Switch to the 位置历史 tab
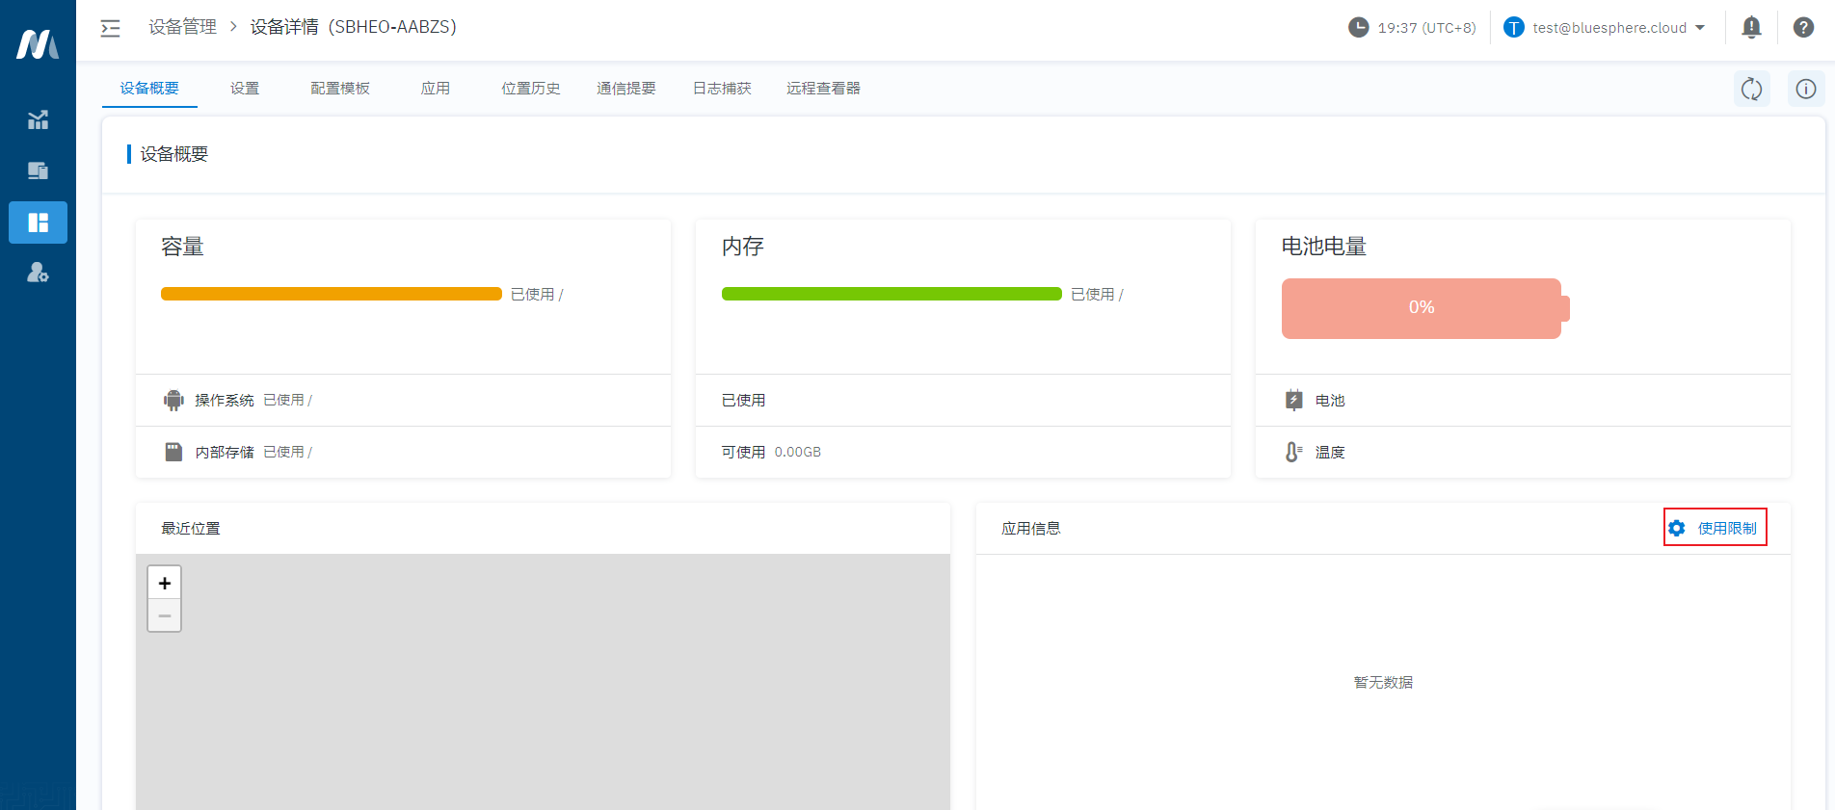The height and width of the screenshot is (810, 1835). pyautogui.click(x=530, y=89)
